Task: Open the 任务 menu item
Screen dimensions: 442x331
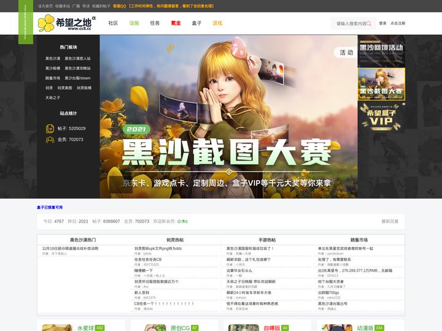Action: [155, 23]
